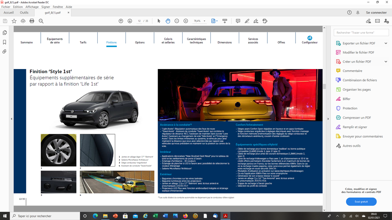Zoom in with plus icon
Image resolution: width=392 pixels, height=220 pixels.
186,21
